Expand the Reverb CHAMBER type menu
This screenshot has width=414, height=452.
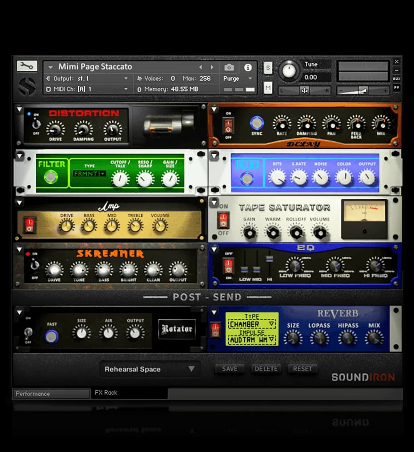[x=252, y=324]
